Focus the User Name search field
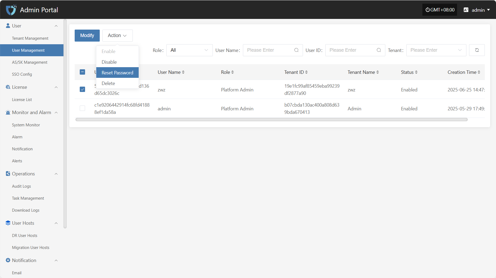Image resolution: width=496 pixels, height=278 pixels. (273, 50)
